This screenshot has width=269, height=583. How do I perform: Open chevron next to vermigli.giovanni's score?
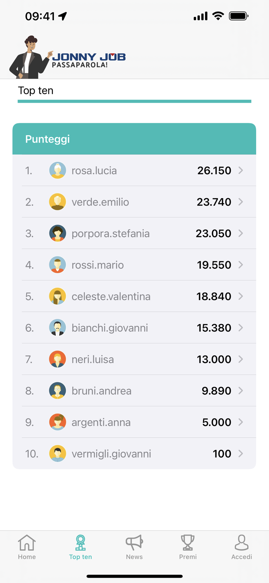[241, 454]
